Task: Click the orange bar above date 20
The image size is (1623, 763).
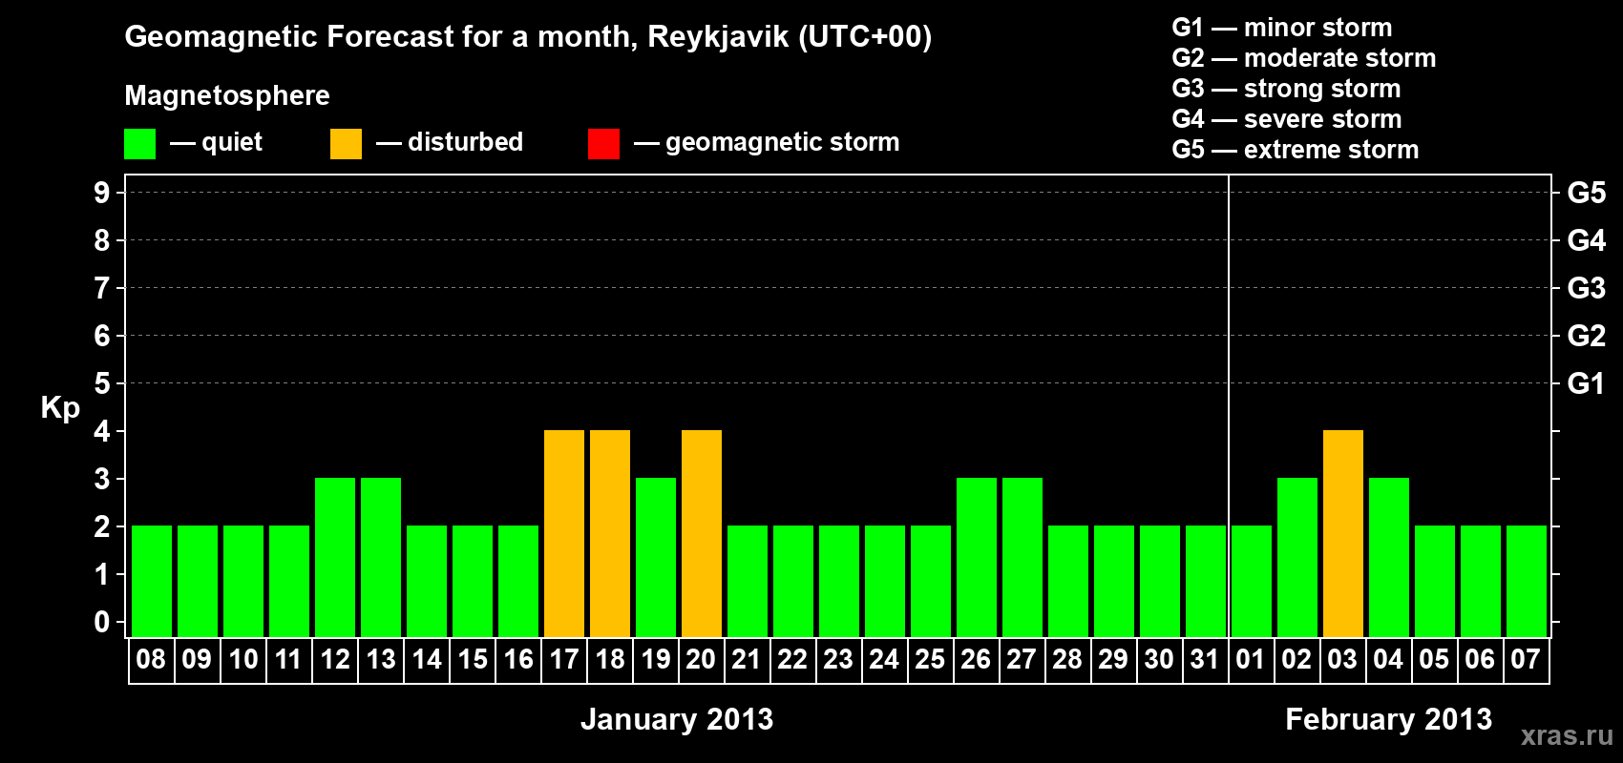Action: pos(702,533)
